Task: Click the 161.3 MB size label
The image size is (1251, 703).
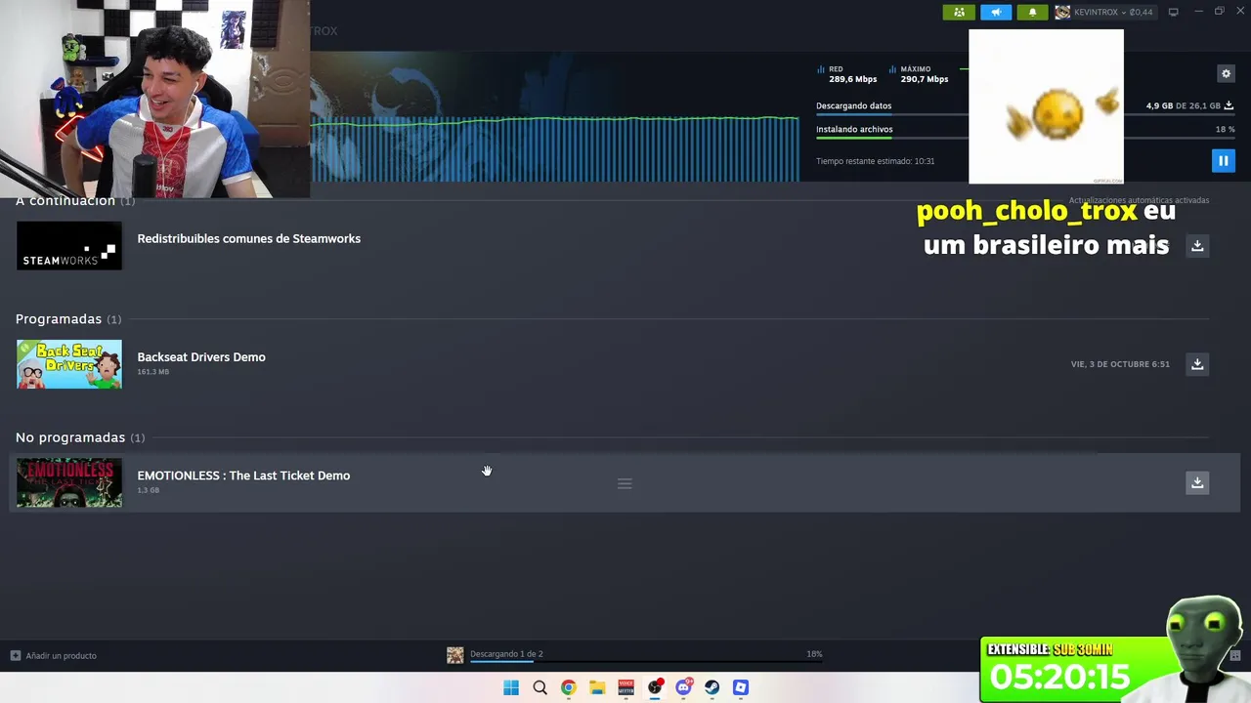Action: click(x=153, y=372)
